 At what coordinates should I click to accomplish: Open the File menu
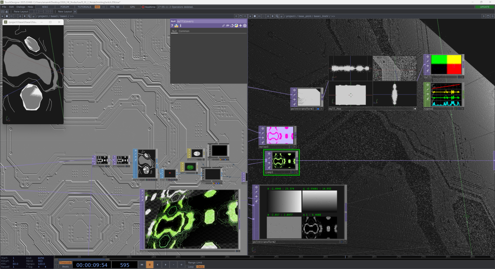pyautogui.click(x=4, y=7)
